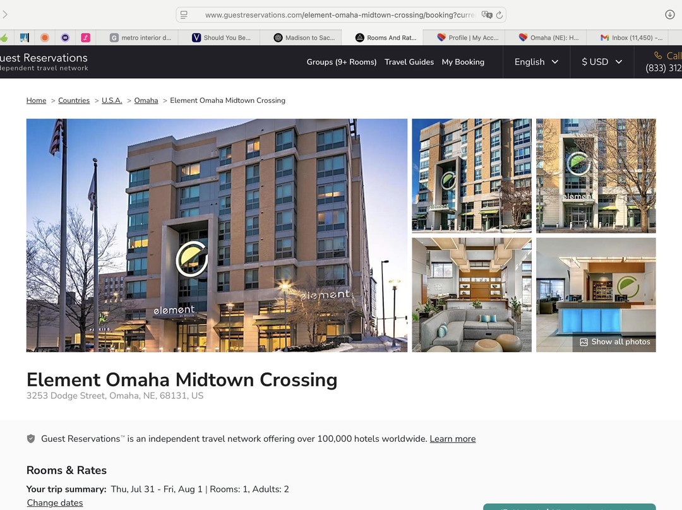
Task: Click the translate icon in address bar
Action: pos(486,15)
